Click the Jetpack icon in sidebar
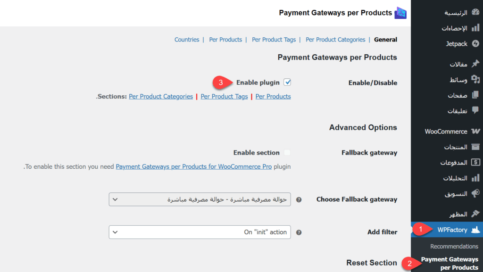The width and height of the screenshot is (483, 272). click(475, 44)
